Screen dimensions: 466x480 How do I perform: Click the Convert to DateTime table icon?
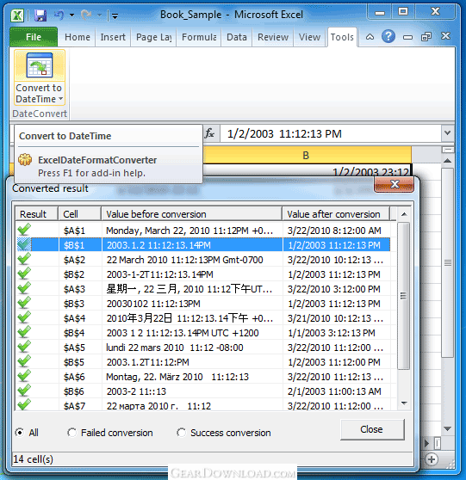tap(40, 65)
